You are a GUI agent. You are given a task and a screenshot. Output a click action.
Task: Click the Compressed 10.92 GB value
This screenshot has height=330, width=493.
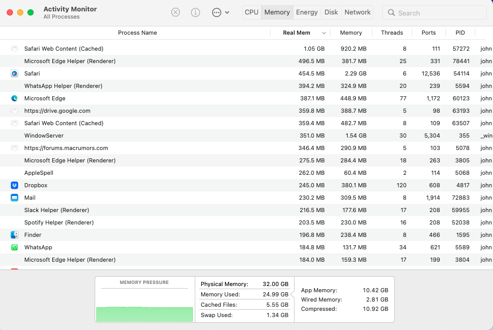pyautogui.click(x=376, y=309)
